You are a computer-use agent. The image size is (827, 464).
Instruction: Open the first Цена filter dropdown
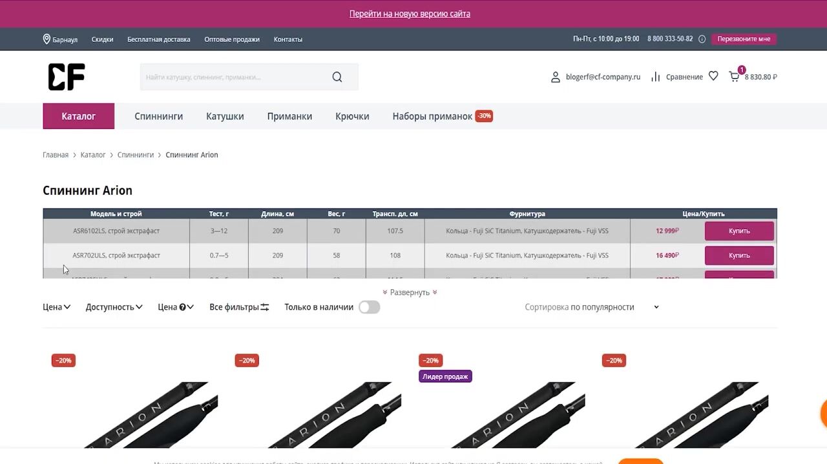pyautogui.click(x=57, y=307)
